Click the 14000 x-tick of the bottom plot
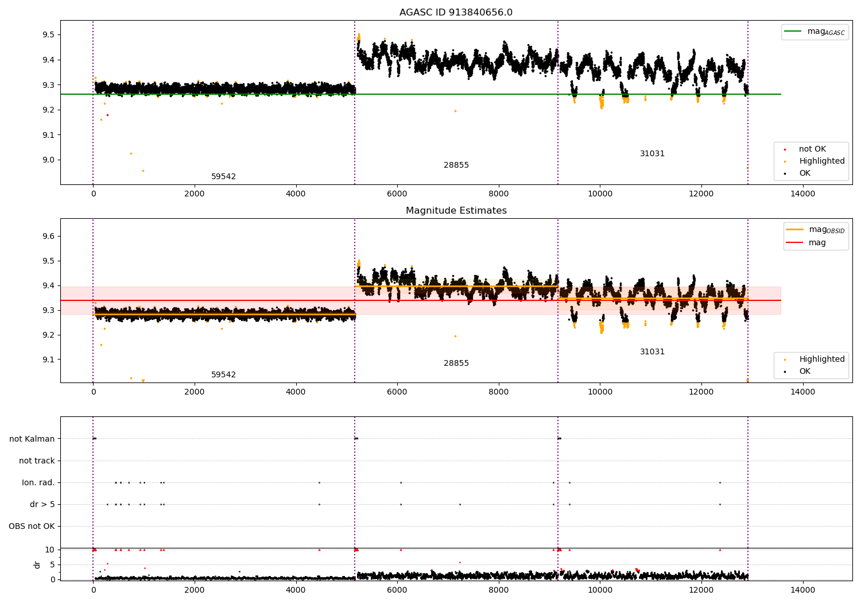The width and height of the screenshot is (861, 603). click(802, 590)
